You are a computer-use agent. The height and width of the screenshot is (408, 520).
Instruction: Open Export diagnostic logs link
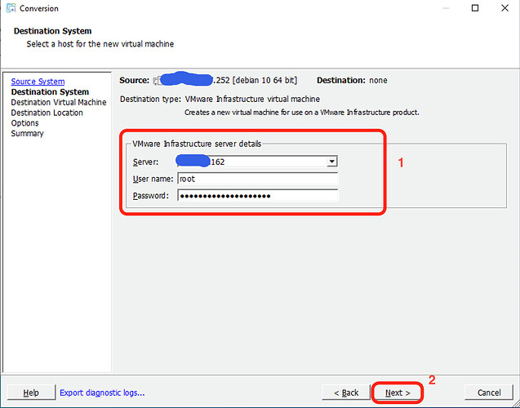click(x=102, y=392)
